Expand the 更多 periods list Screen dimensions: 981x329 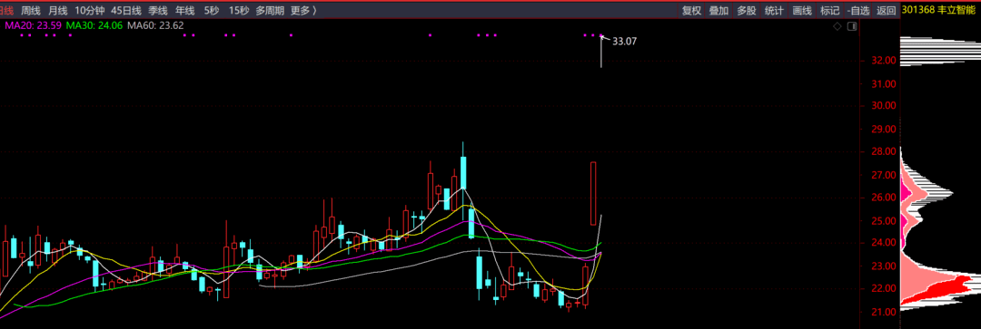point(303,11)
